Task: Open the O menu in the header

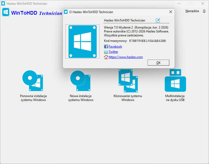Action: [x=204, y=11]
